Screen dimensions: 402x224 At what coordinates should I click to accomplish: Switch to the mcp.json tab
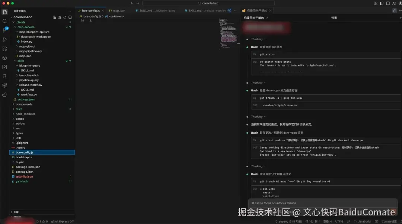tap(119, 10)
